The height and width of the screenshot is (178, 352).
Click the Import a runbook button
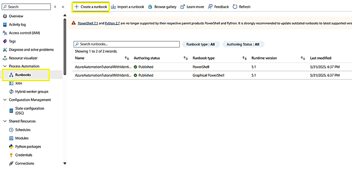click(128, 7)
